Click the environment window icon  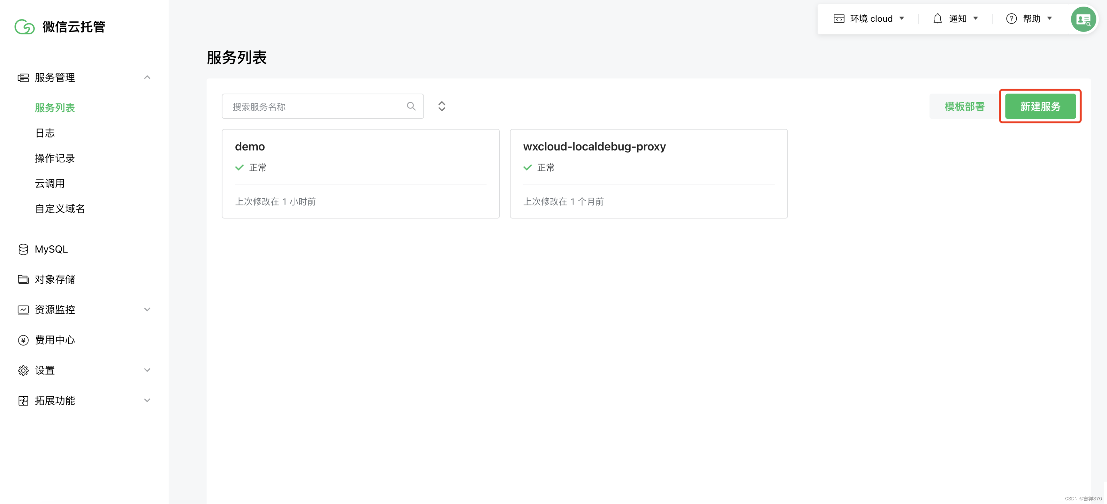click(x=839, y=18)
